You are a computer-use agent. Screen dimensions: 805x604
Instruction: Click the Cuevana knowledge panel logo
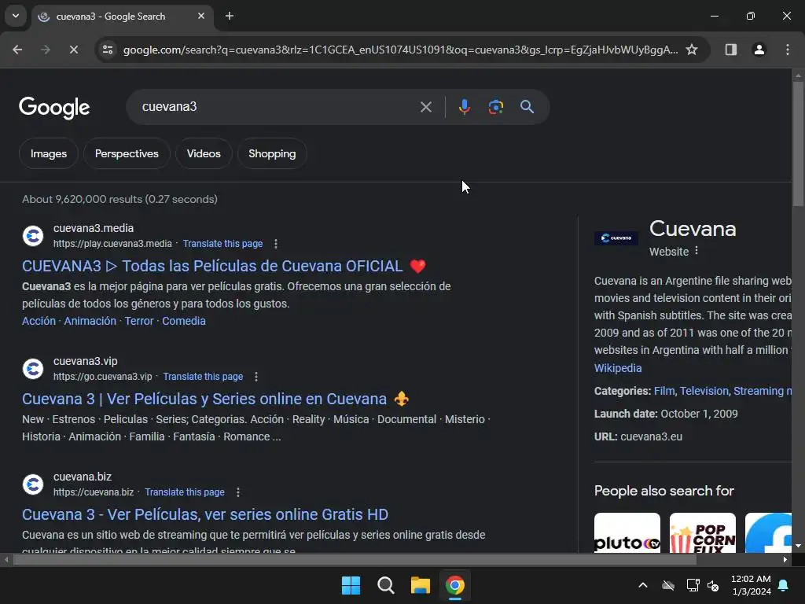coord(616,238)
